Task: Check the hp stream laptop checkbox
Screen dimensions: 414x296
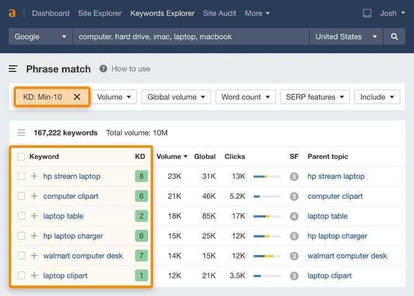Action: (22, 176)
